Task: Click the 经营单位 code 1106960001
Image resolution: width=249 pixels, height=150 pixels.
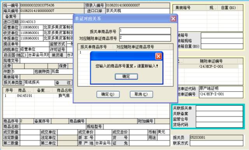Action: 32,28
